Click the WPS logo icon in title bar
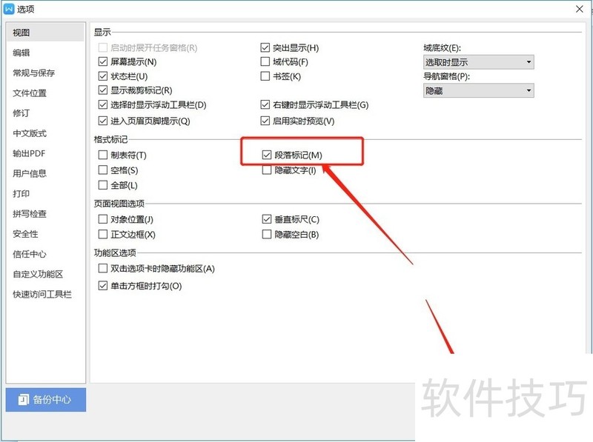Viewport: 593px width, 442px height. (10, 10)
